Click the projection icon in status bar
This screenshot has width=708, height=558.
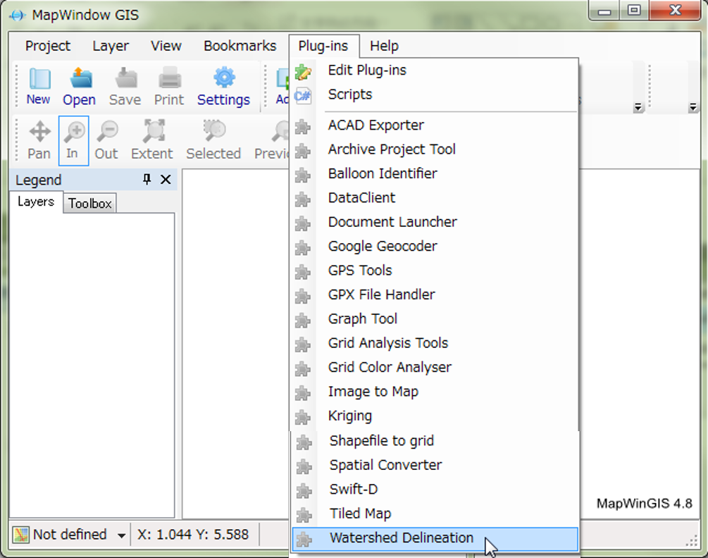point(20,535)
